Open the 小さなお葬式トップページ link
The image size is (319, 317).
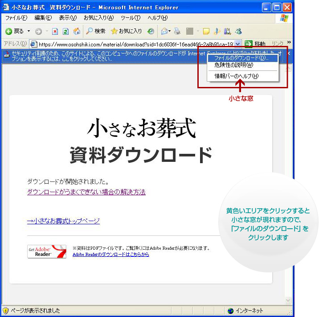click(x=63, y=221)
